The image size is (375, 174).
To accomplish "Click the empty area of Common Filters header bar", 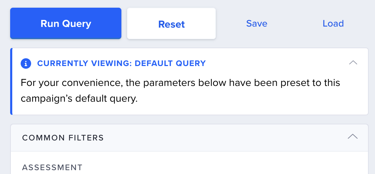I will pyautogui.click(x=225, y=138).
